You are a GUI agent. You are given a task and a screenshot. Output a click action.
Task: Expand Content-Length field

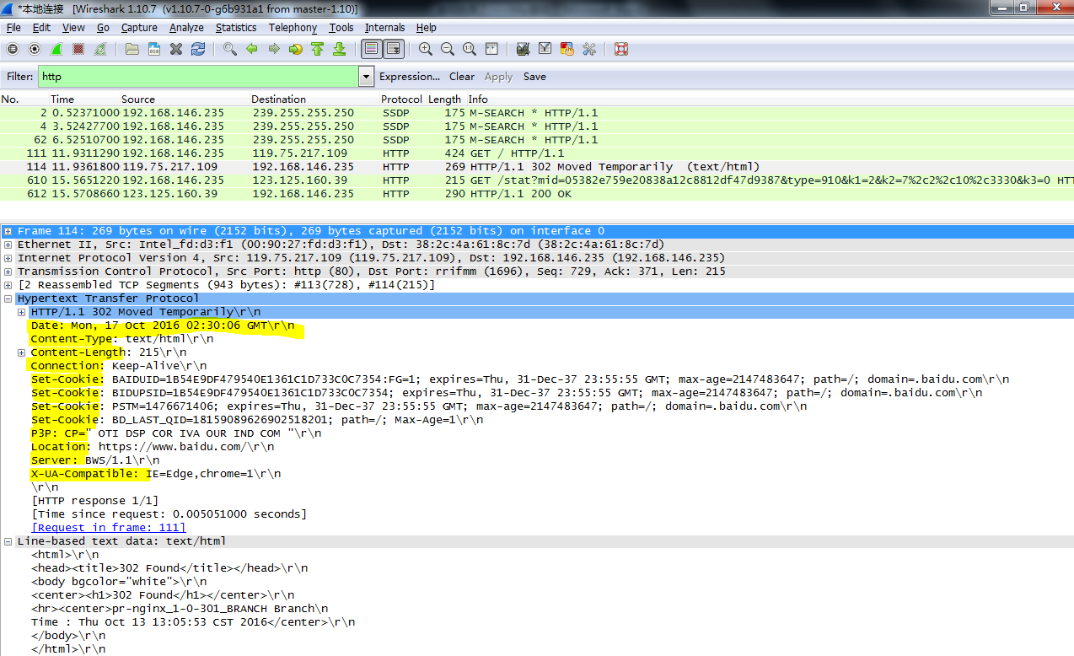[21, 352]
